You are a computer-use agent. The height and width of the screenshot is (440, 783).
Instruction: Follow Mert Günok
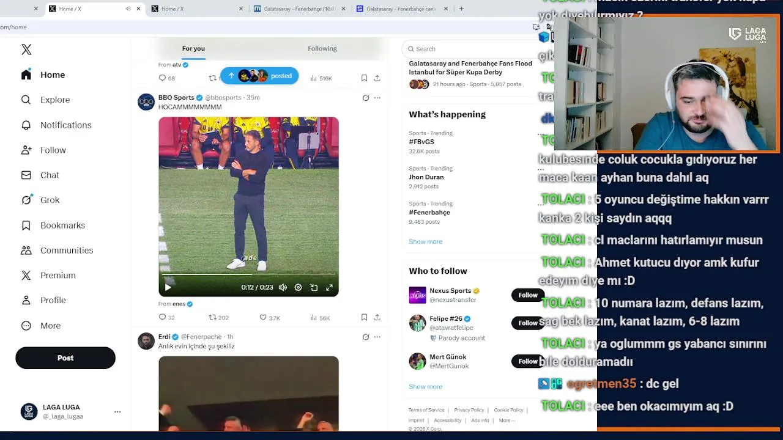pyautogui.click(x=527, y=361)
